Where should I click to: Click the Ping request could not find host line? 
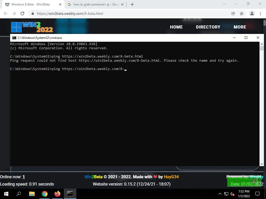[x=124, y=61]
